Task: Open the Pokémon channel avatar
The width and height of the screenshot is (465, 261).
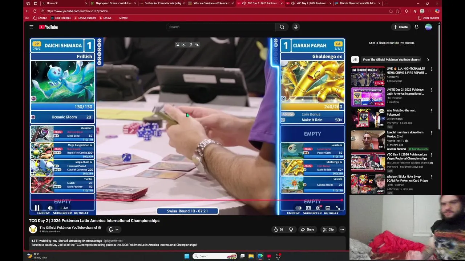Action: 33,229
